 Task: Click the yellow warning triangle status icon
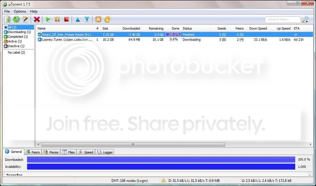pyautogui.click(x=164, y=180)
